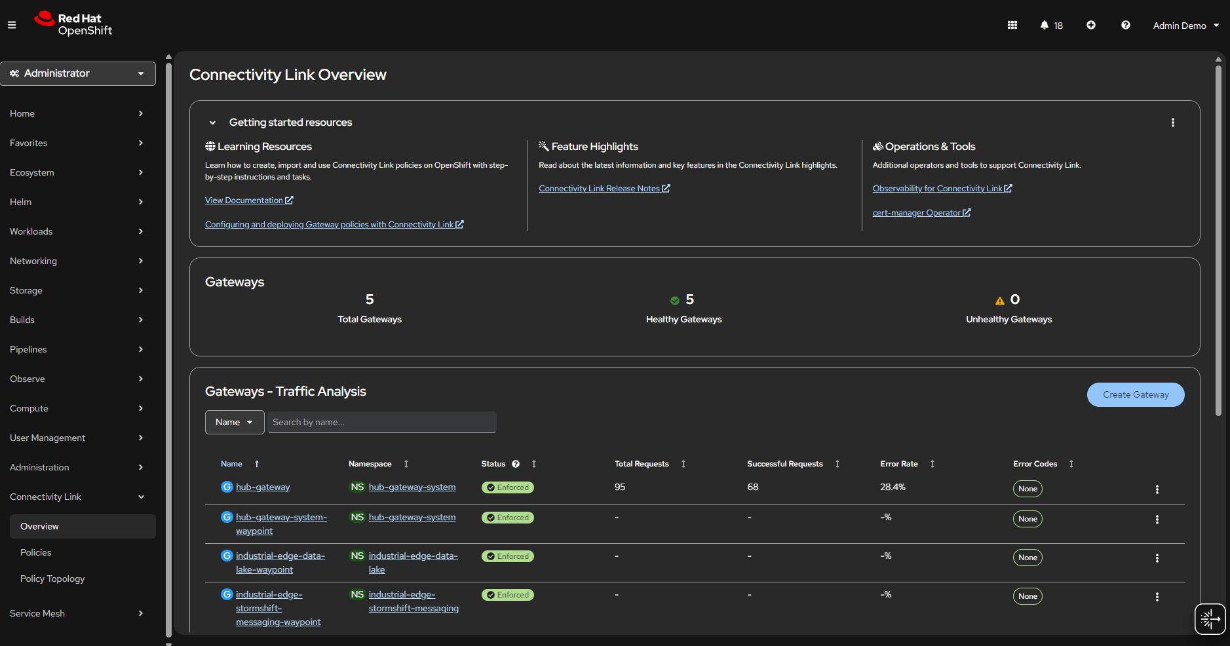Open kebab actions for industrial-edge-data-lake-waypoint row
This screenshot has width=1230, height=646.
point(1157,558)
